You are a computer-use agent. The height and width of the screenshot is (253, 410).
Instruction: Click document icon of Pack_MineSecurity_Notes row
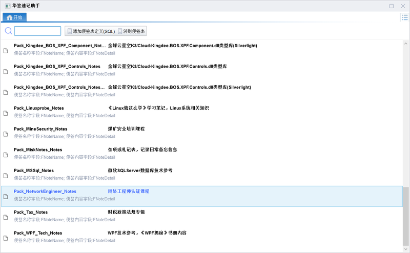[x=6, y=134]
